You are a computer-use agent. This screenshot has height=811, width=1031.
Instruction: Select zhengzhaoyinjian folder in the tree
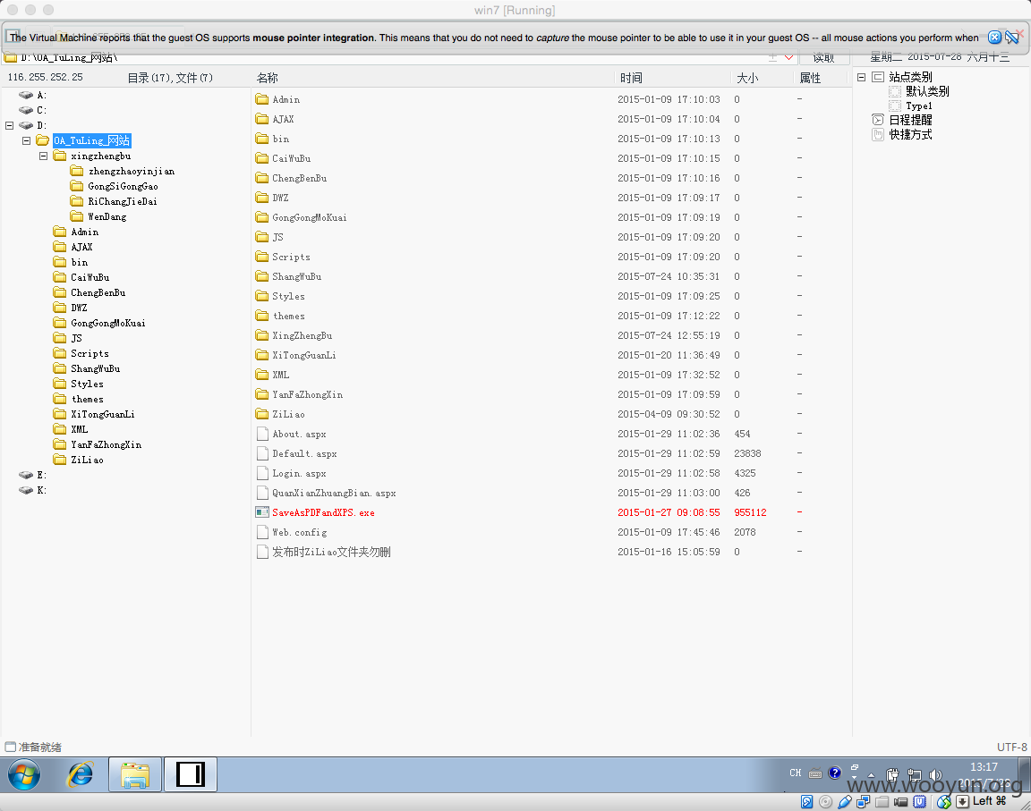[132, 171]
